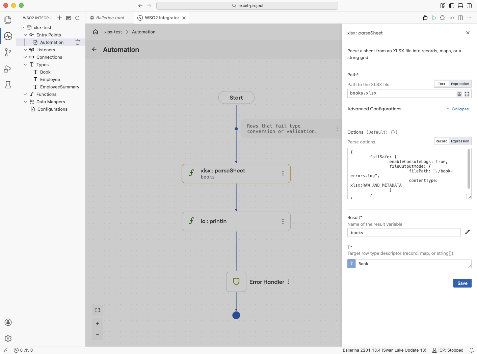477x354 pixels.
Task: Click the plus icon in WSO2 Integrator header
Action: 59,18
